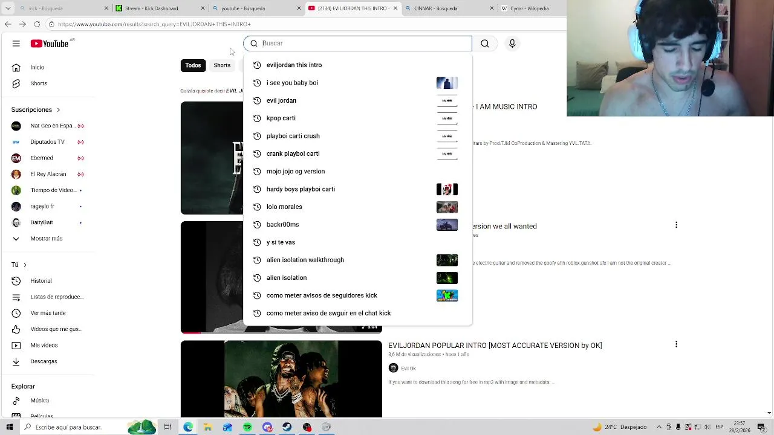Open Task View on the taskbar
Image resolution: width=774 pixels, height=435 pixels.
(167, 427)
